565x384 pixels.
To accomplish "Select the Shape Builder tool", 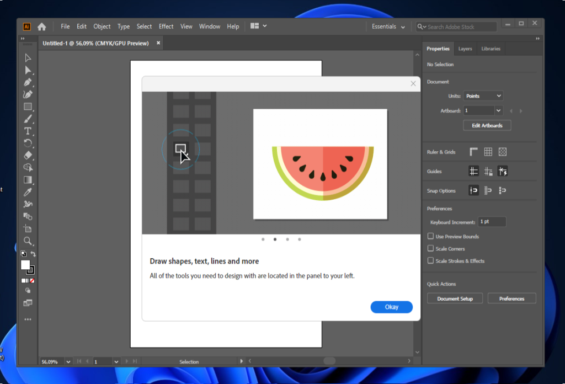I will click(x=28, y=168).
